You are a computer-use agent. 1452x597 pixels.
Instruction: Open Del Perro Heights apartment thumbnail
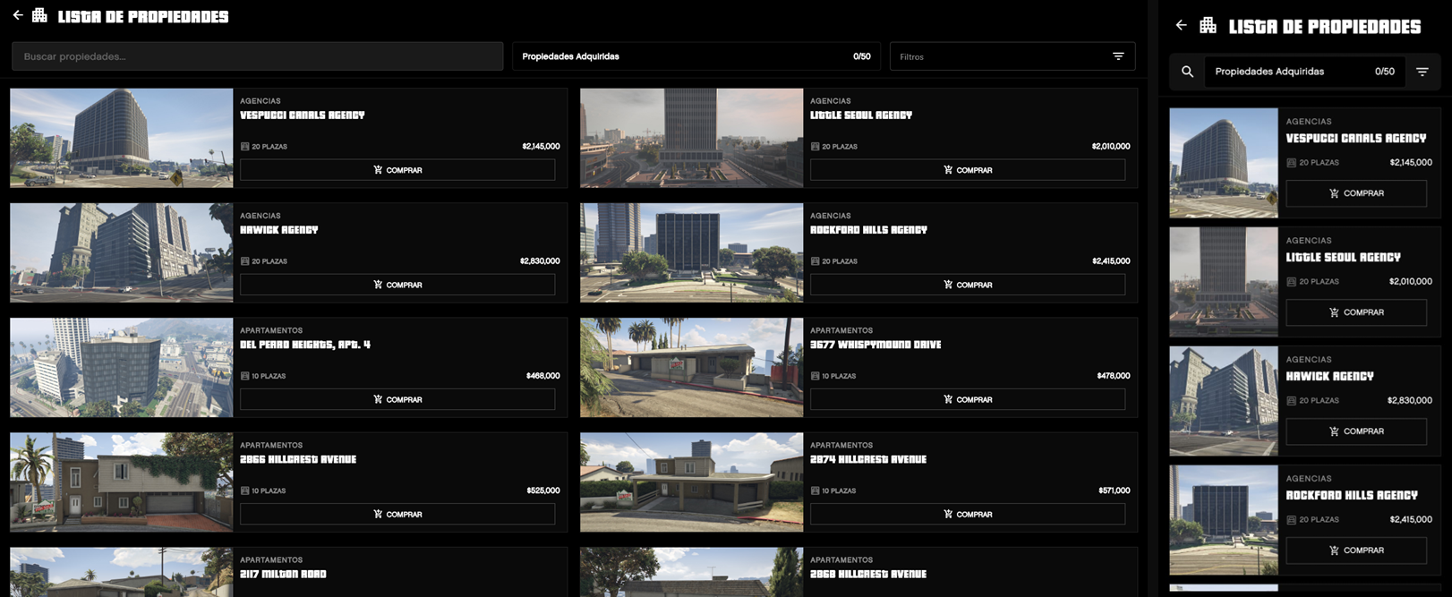122,367
